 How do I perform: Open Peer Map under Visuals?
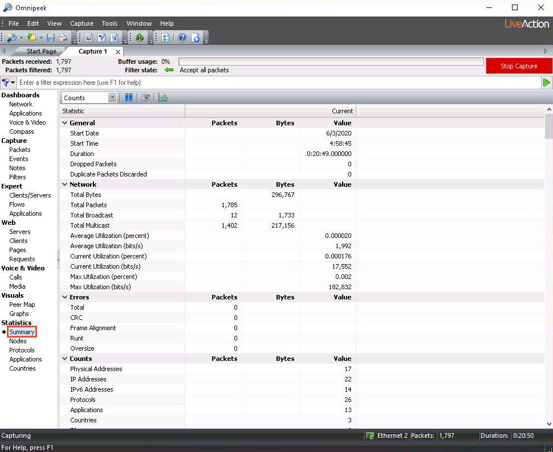click(x=22, y=305)
